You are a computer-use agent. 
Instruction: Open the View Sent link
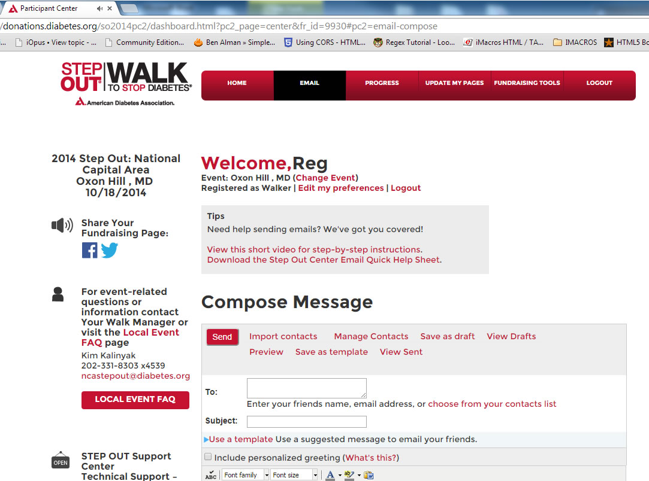(x=401, y=352)
